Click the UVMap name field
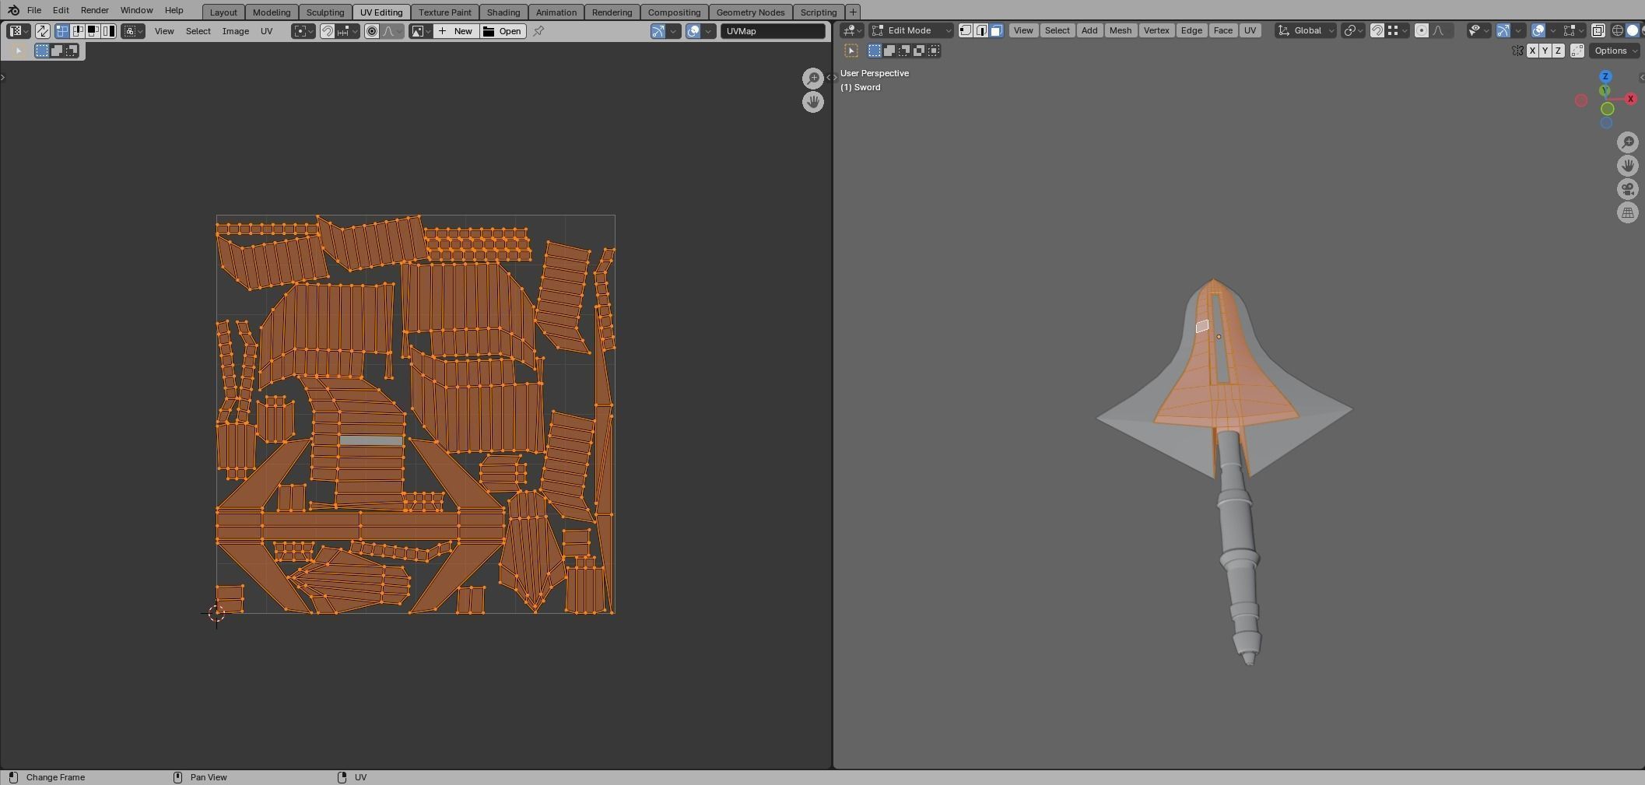Screen dimensions: 1645x785 773,31
